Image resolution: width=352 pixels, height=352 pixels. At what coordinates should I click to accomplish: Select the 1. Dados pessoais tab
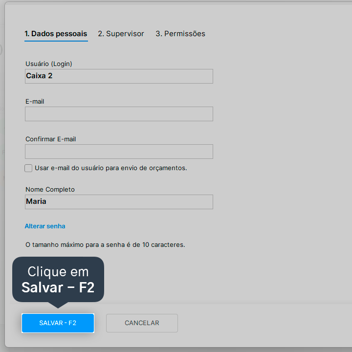[x=56, y=34]
